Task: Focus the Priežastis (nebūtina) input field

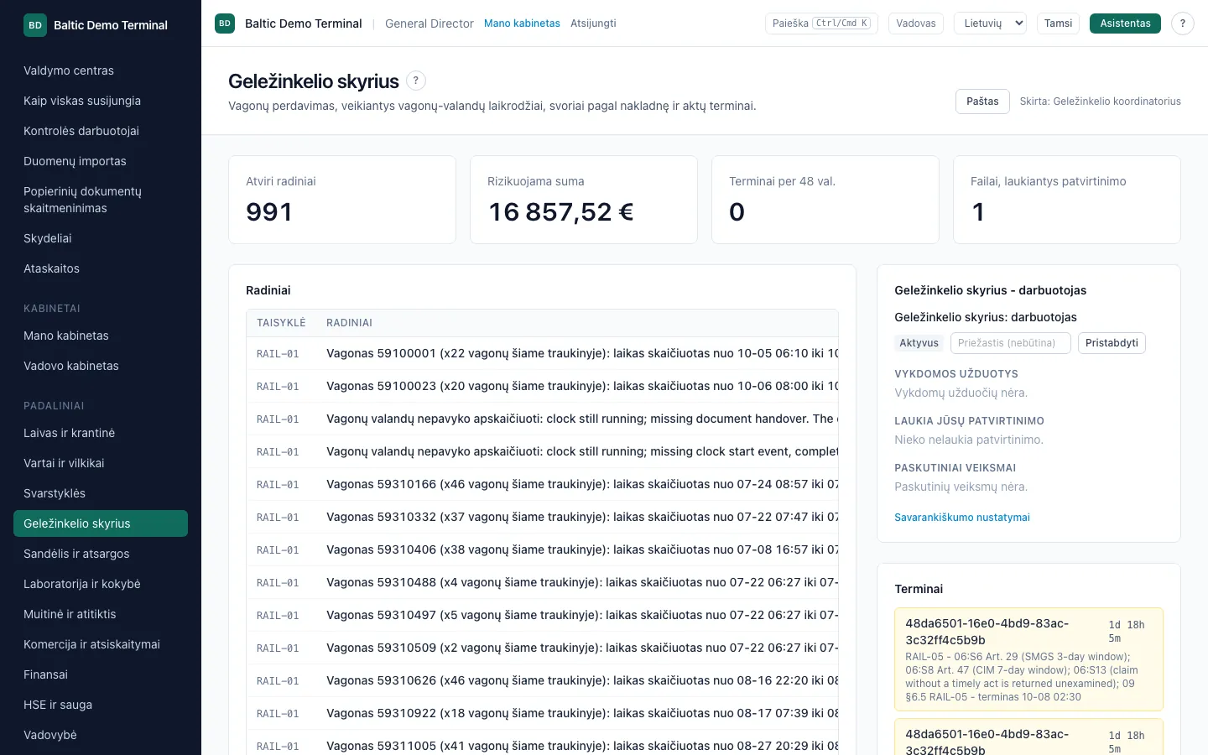Action: click(1010, 343)
